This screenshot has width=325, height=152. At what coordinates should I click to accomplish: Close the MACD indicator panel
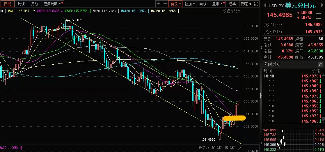pos(240,148)
